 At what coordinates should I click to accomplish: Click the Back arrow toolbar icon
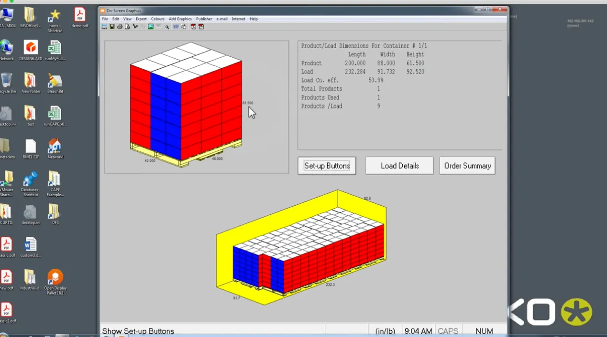tap(104, 27)
